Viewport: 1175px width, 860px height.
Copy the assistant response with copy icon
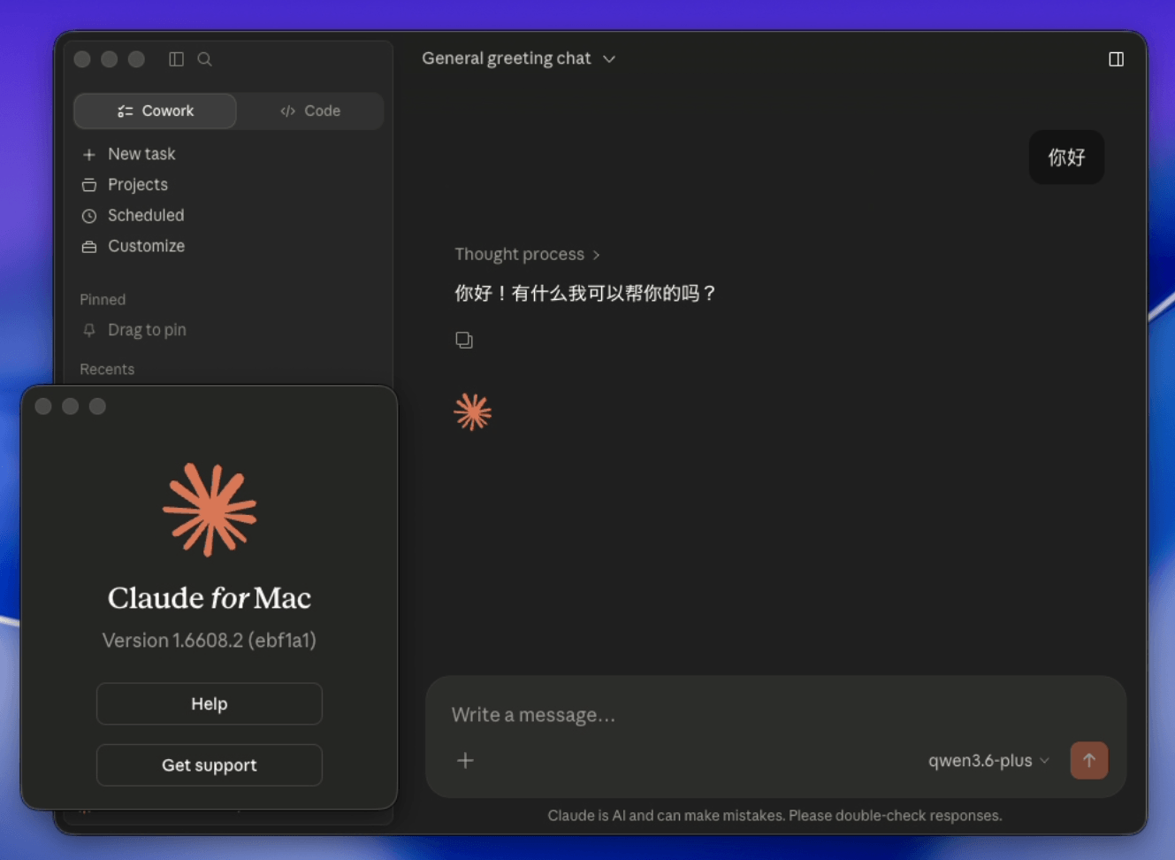coord(464,340)
